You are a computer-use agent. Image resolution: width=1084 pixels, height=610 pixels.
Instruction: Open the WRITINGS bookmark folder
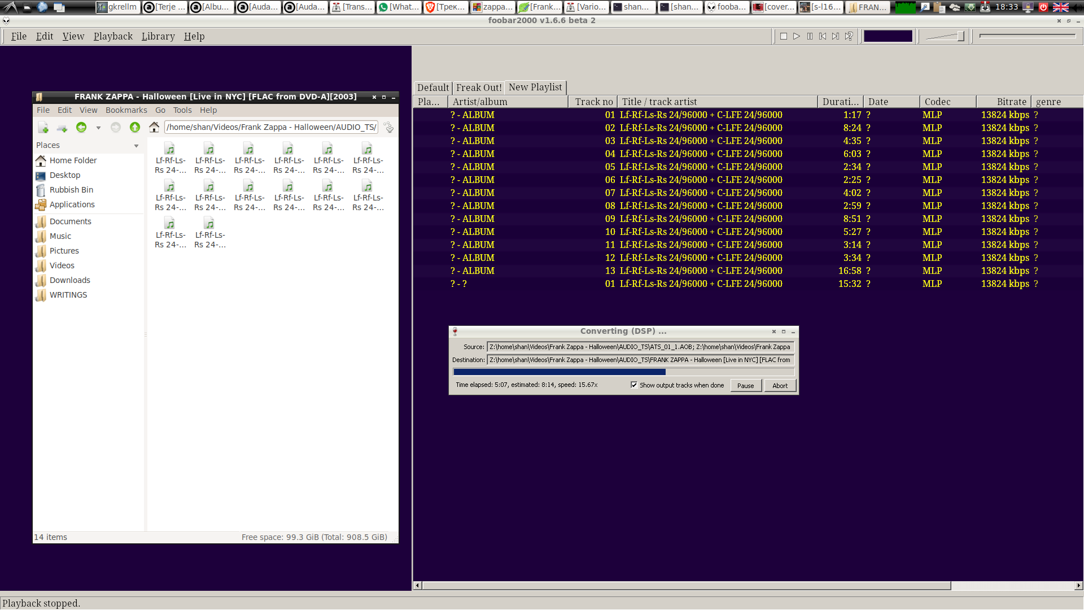[x=68, y=295]
